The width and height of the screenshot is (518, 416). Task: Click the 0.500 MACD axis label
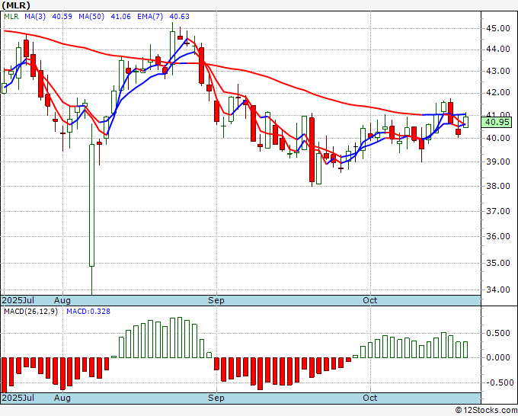click(x=498, y=333)
